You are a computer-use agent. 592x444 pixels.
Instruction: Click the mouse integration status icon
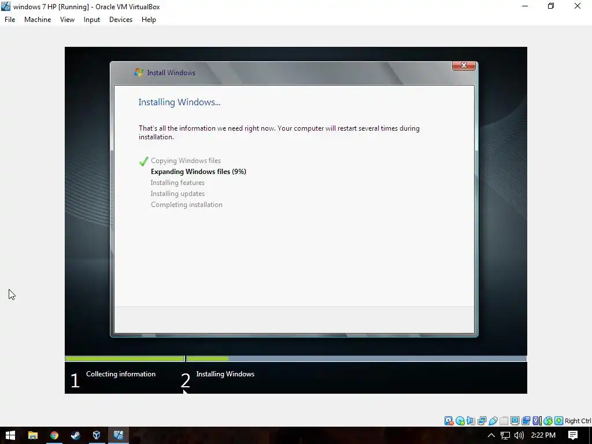[548, 421]
